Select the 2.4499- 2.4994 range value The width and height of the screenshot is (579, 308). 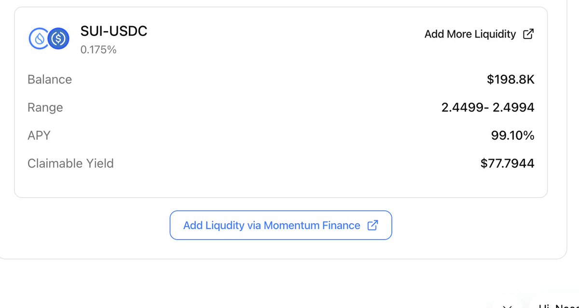[x=488, y=107]
